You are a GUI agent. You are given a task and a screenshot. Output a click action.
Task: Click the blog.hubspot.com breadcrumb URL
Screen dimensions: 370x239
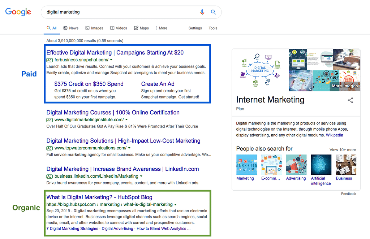[109, 205]
